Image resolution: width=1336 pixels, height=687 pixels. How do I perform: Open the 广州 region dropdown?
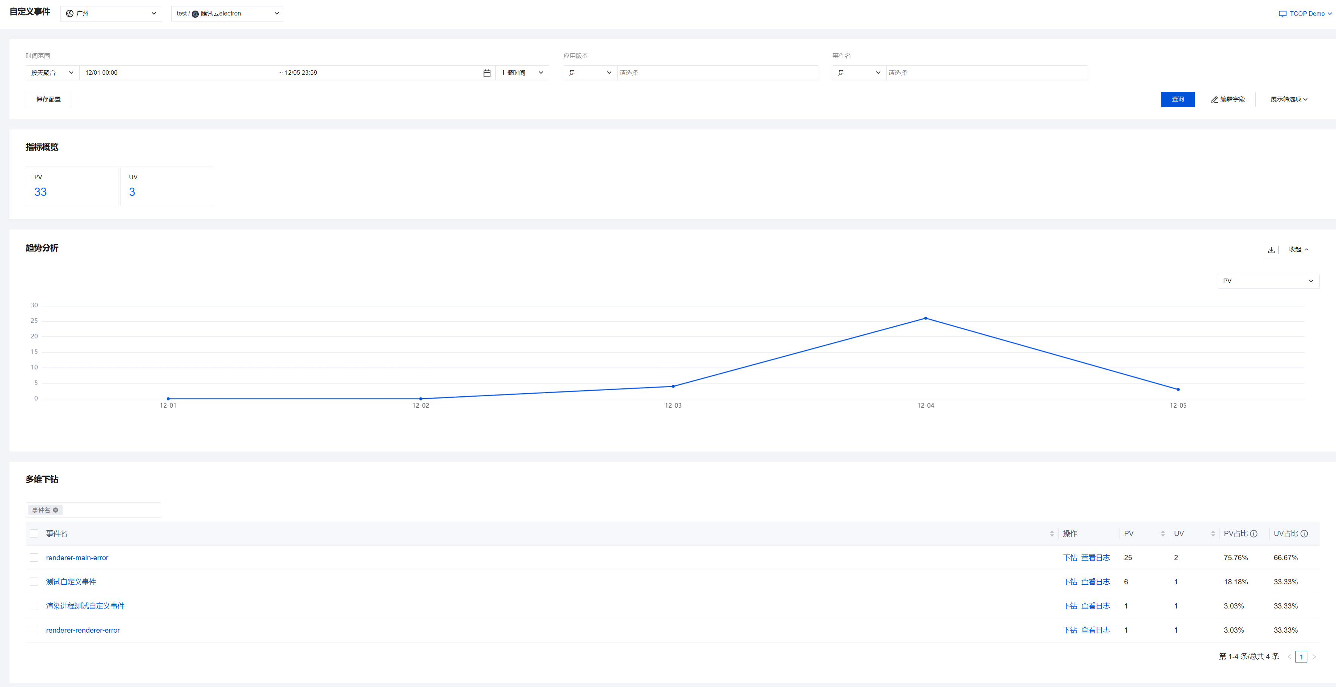pyautogui.click(x=111, y=14)
